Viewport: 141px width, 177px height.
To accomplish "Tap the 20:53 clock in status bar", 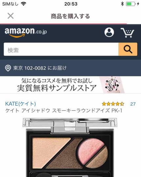I will (71, 4).
